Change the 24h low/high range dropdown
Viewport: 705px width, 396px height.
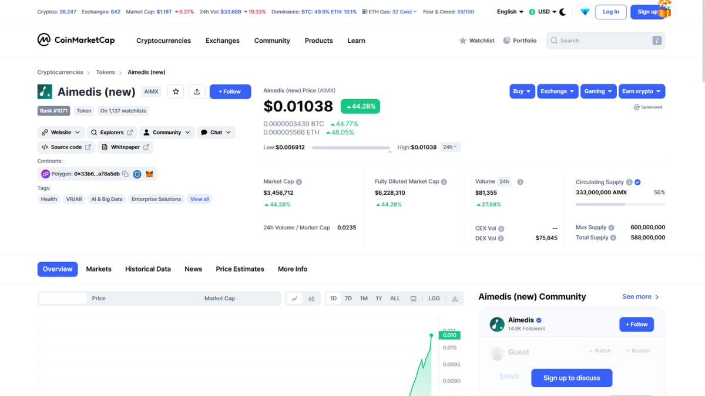click(451, 147)
